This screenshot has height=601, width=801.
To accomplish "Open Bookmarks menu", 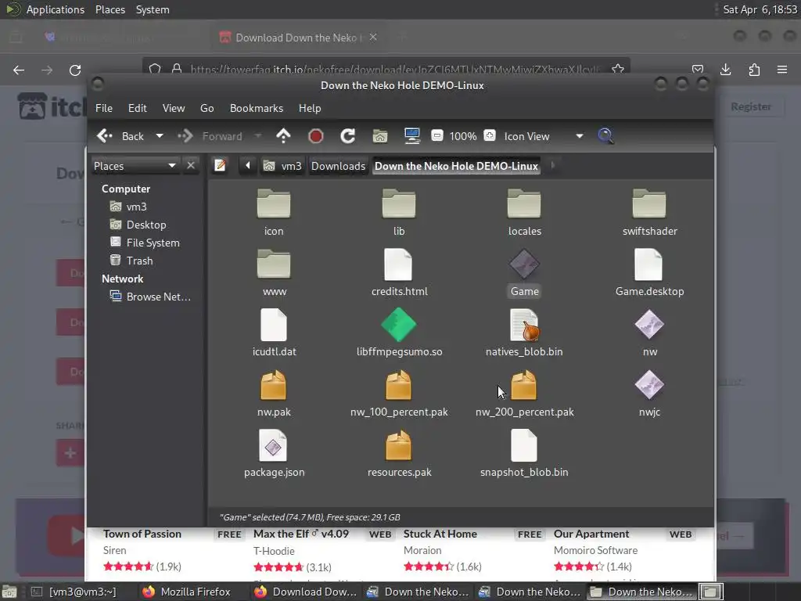I will (x=257, y=108).
